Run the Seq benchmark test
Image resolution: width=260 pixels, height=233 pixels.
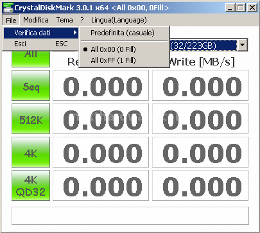point(31,85)
